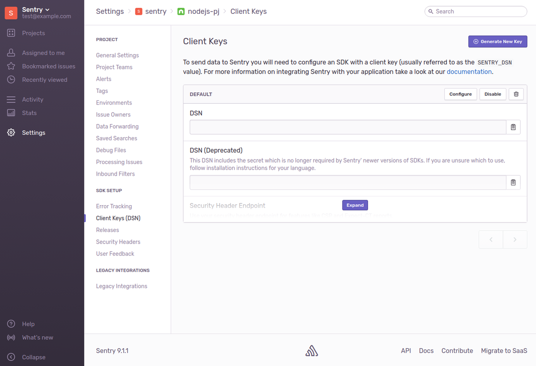Click Settings in the breadcrumb
Viewport: 536px width, 366px height.
point(110,12)
